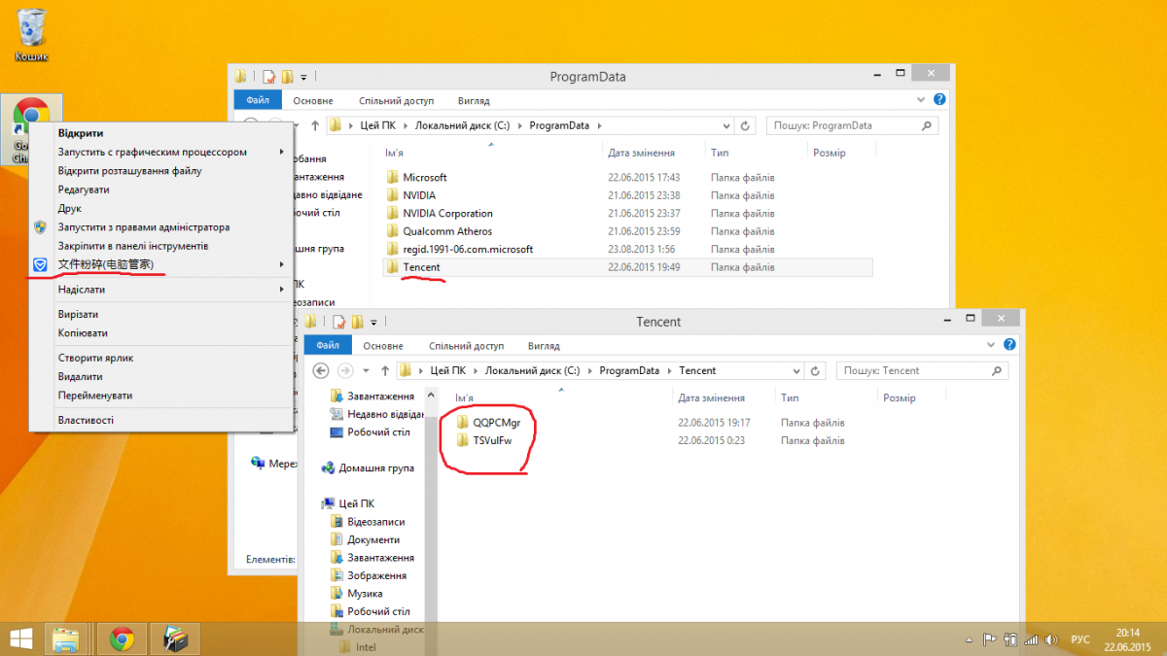This screenshot has height=656, width=1167.
Task: Sort by Дата змінення column in the Tencent window
Action: pos(711,397)
